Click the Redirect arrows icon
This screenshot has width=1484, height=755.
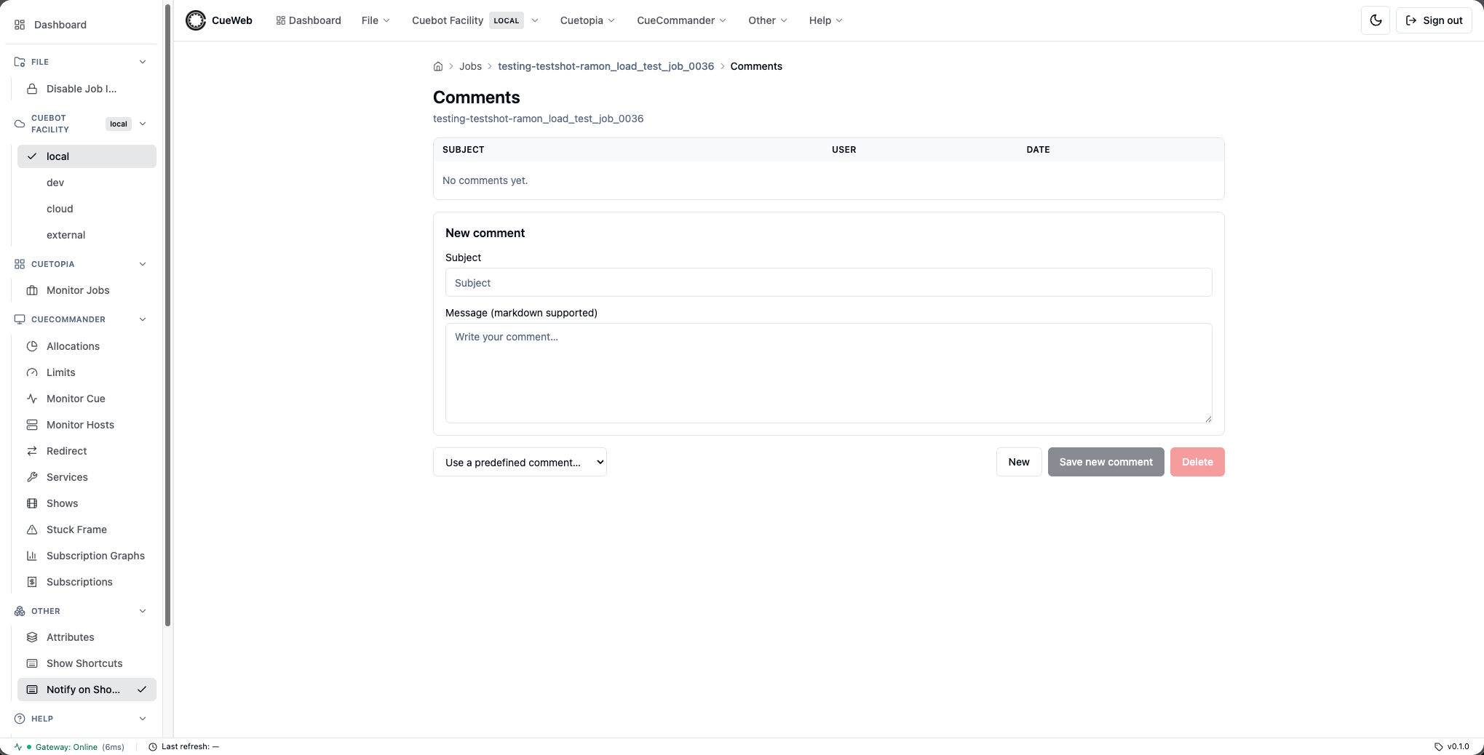tap(32, 451)
